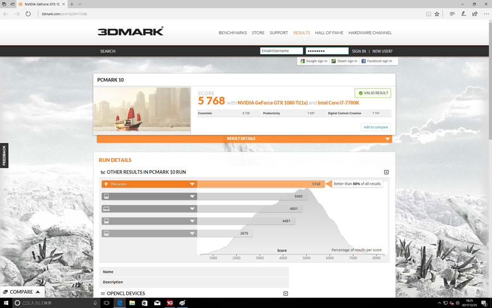Collapse the OpenCL Devices section
Image resolution: width=492 pixels, height=308 pixels.
tap(285, 294)
